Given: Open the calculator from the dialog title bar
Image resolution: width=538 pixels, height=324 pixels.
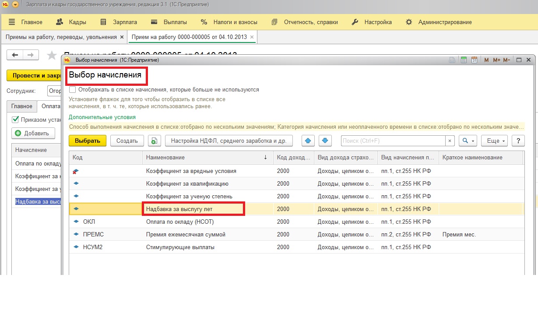Looking at the screenshot, I should 464,60.
